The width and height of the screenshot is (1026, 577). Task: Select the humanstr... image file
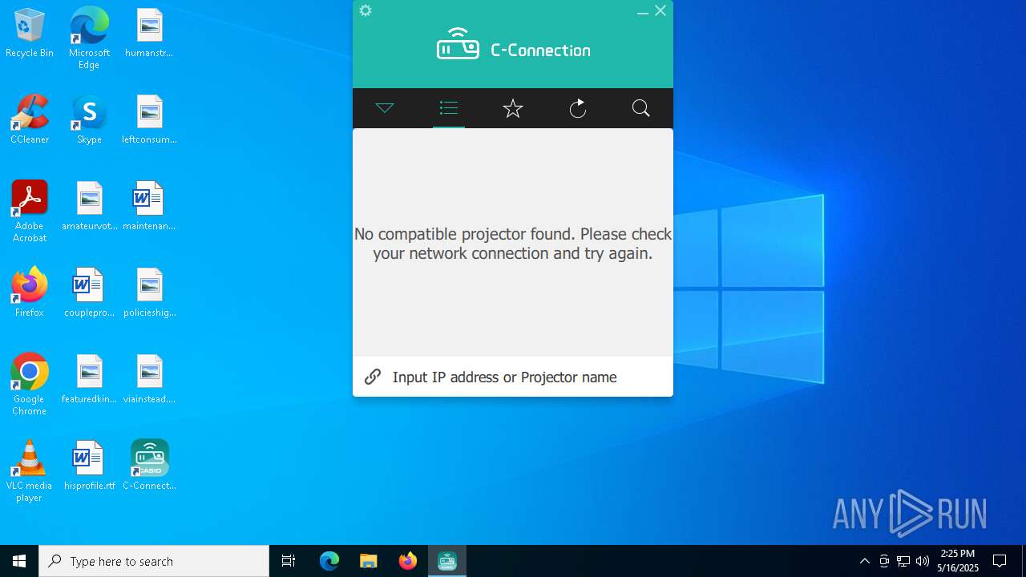(x=149, y=34)
